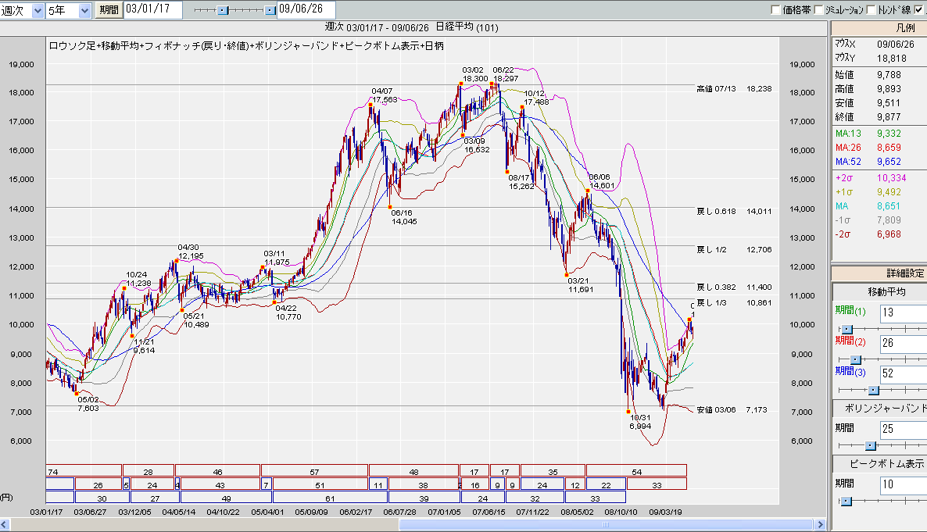Click the slider thumb under 期間(3)
Viewport: 927px width, 532px height.
click(x=873, y=391)
